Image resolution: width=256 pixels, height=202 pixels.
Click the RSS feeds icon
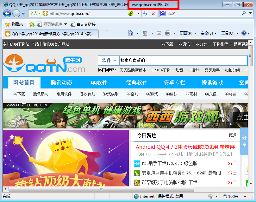pos(145,33)
